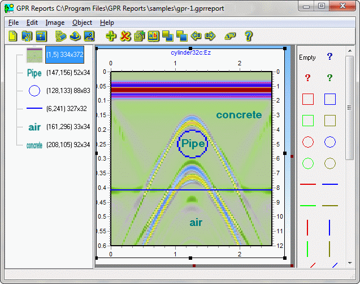Viewport: 360px width, 284px height.
Task: Click the 'ab' text rename icon
Action: [153, 36]
